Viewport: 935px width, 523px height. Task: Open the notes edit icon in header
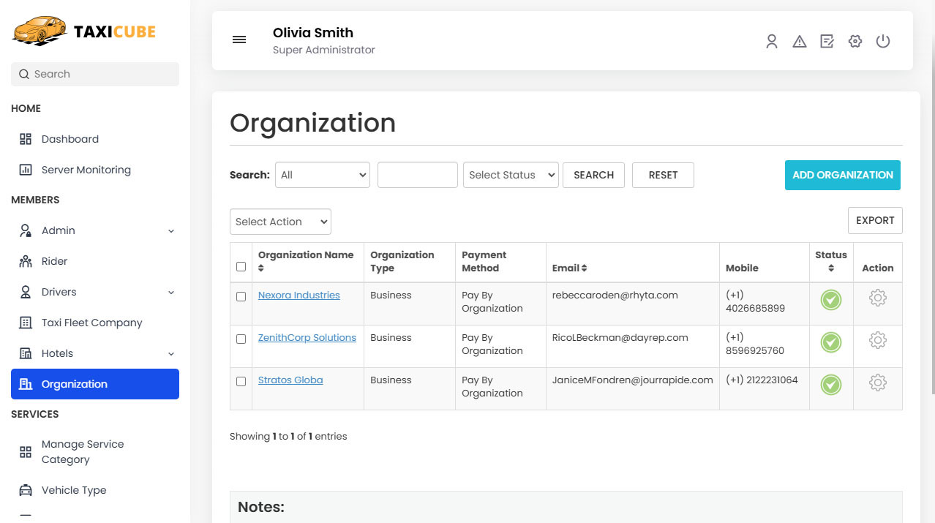click(x=827, y=42)
